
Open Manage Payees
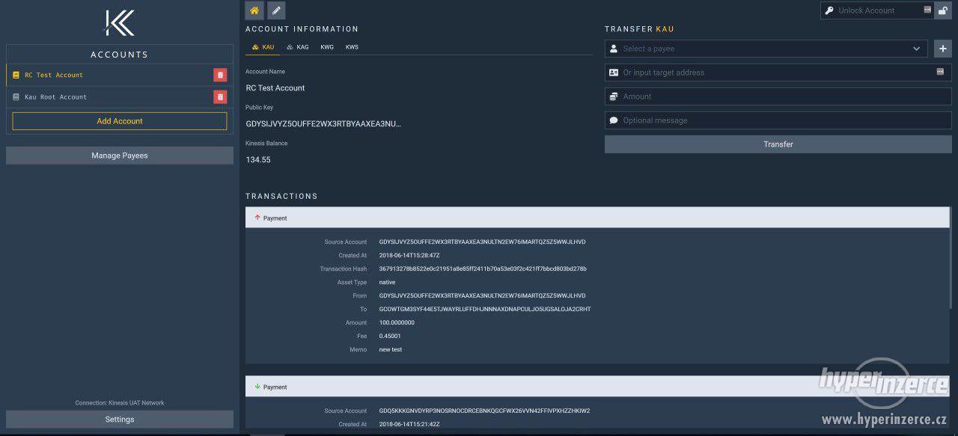(120, 156)
